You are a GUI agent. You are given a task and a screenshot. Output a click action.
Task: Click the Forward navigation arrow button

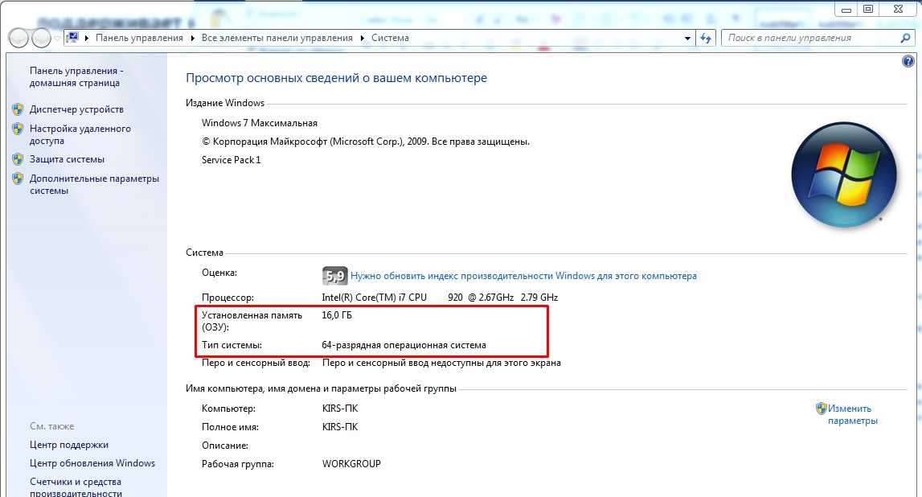41,38
